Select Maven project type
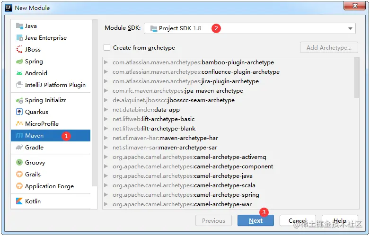Screen dimensions: 370x236 [51, 135]
